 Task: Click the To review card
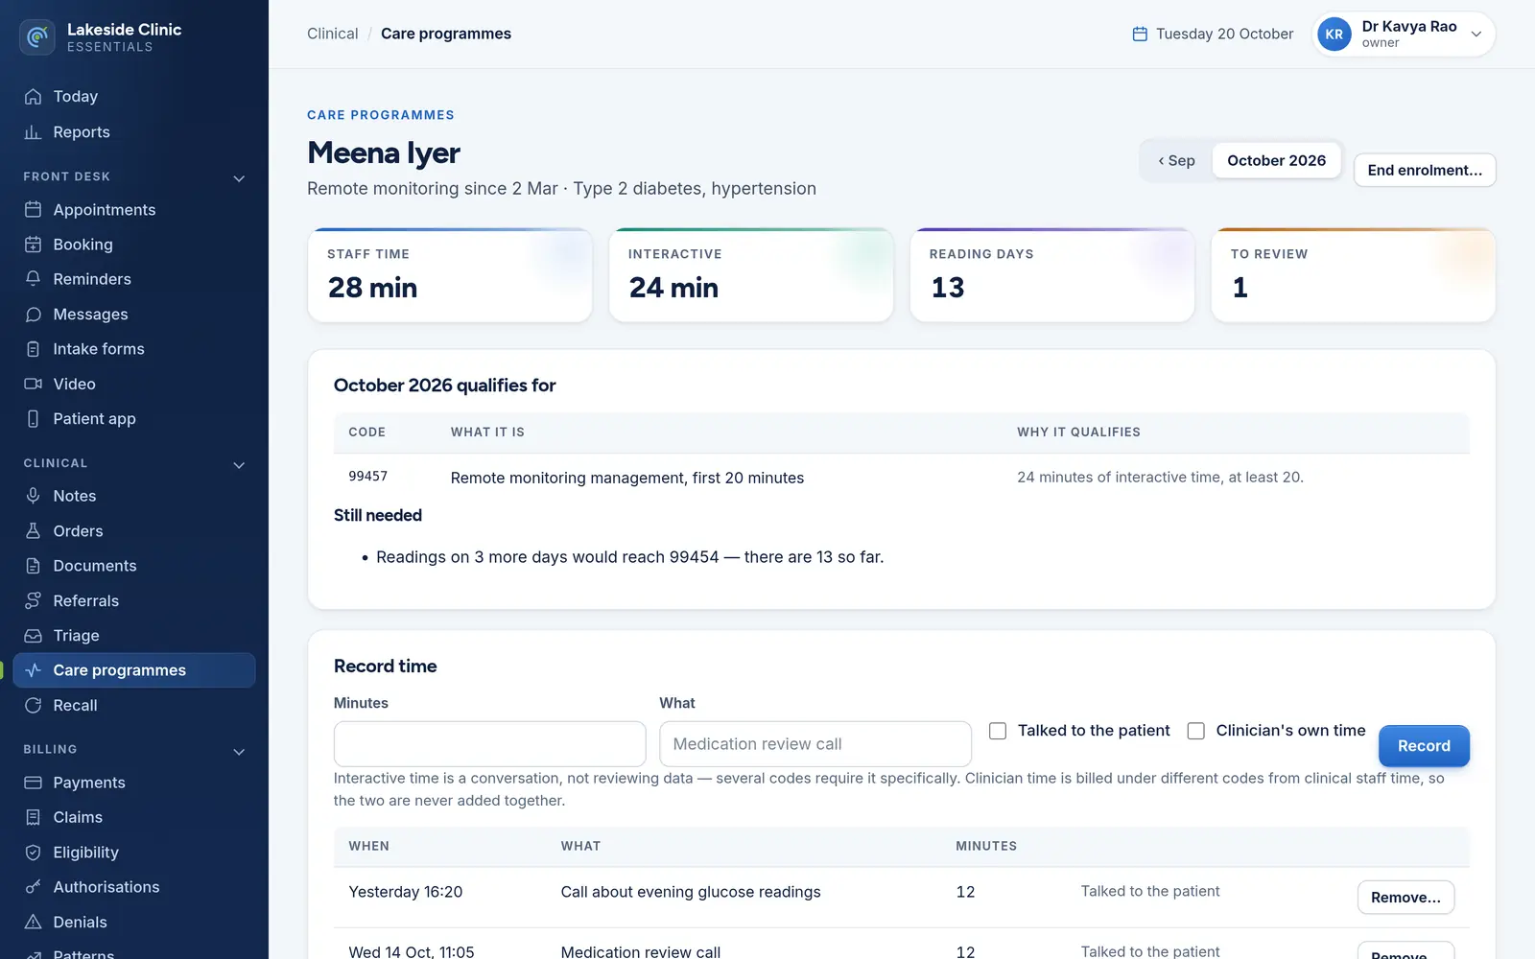coord(1353,275)
